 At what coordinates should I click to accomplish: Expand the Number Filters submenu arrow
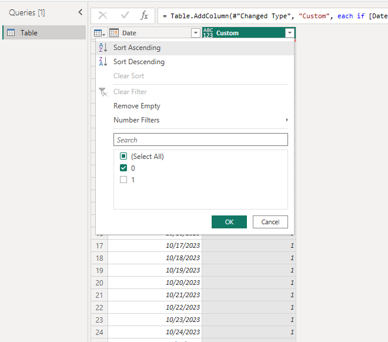tap(287, 120)
